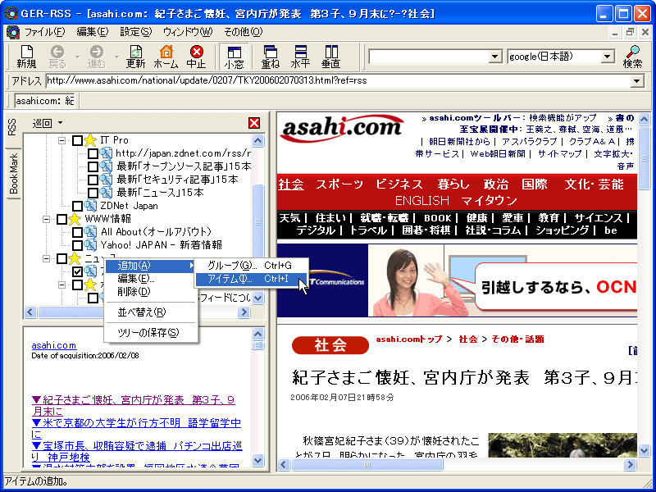Open the 進む history dropdown arrow
Screen dimensions: 656x492
tap(116, 57)
